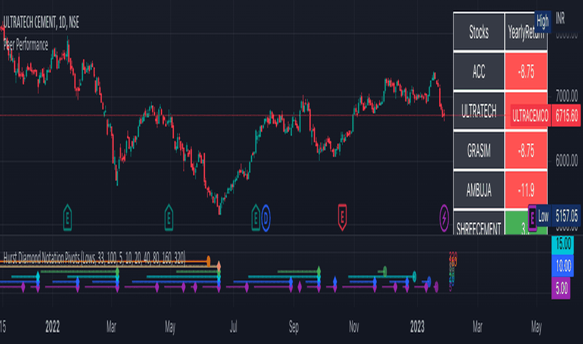Select the Hurst Diamond Notation Pivots indicator label
Image resolution: width=583 pixels, height=344 pixels.
[94, 257]
